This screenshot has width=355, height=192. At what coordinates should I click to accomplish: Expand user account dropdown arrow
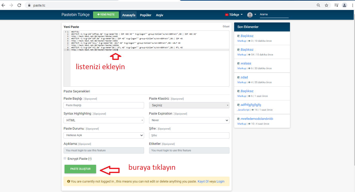pos(255,14)
